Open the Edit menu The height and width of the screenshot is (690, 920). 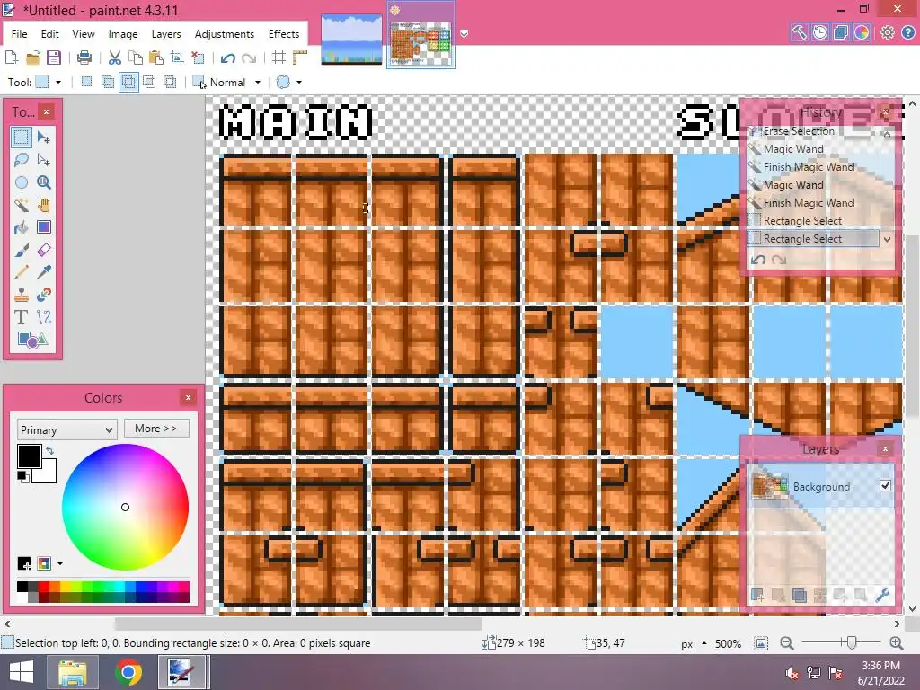[x=50, y=34]
